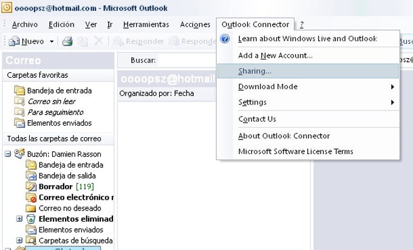Collapse the Buzón: Damien Rasson tree
The image size is (413, 250).
point(8,154)
